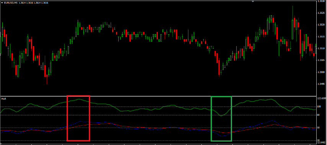Select the red rectangle highlight in the indicator
Viewport: 327px width, 145px height.
(78, 118)
